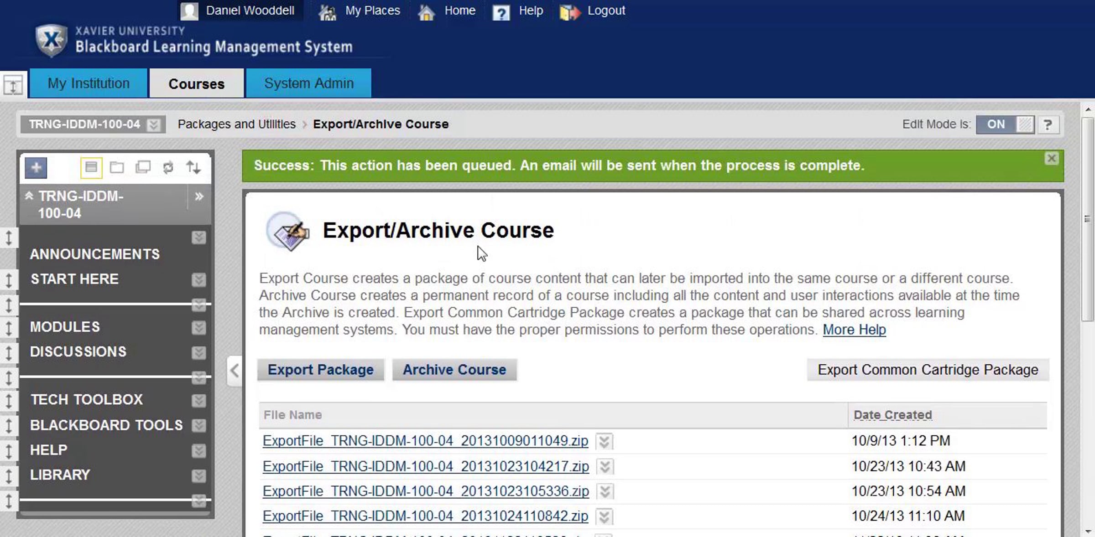Close the green Success message banner
Viewport: 1095px width, 537px height.
1051,158
